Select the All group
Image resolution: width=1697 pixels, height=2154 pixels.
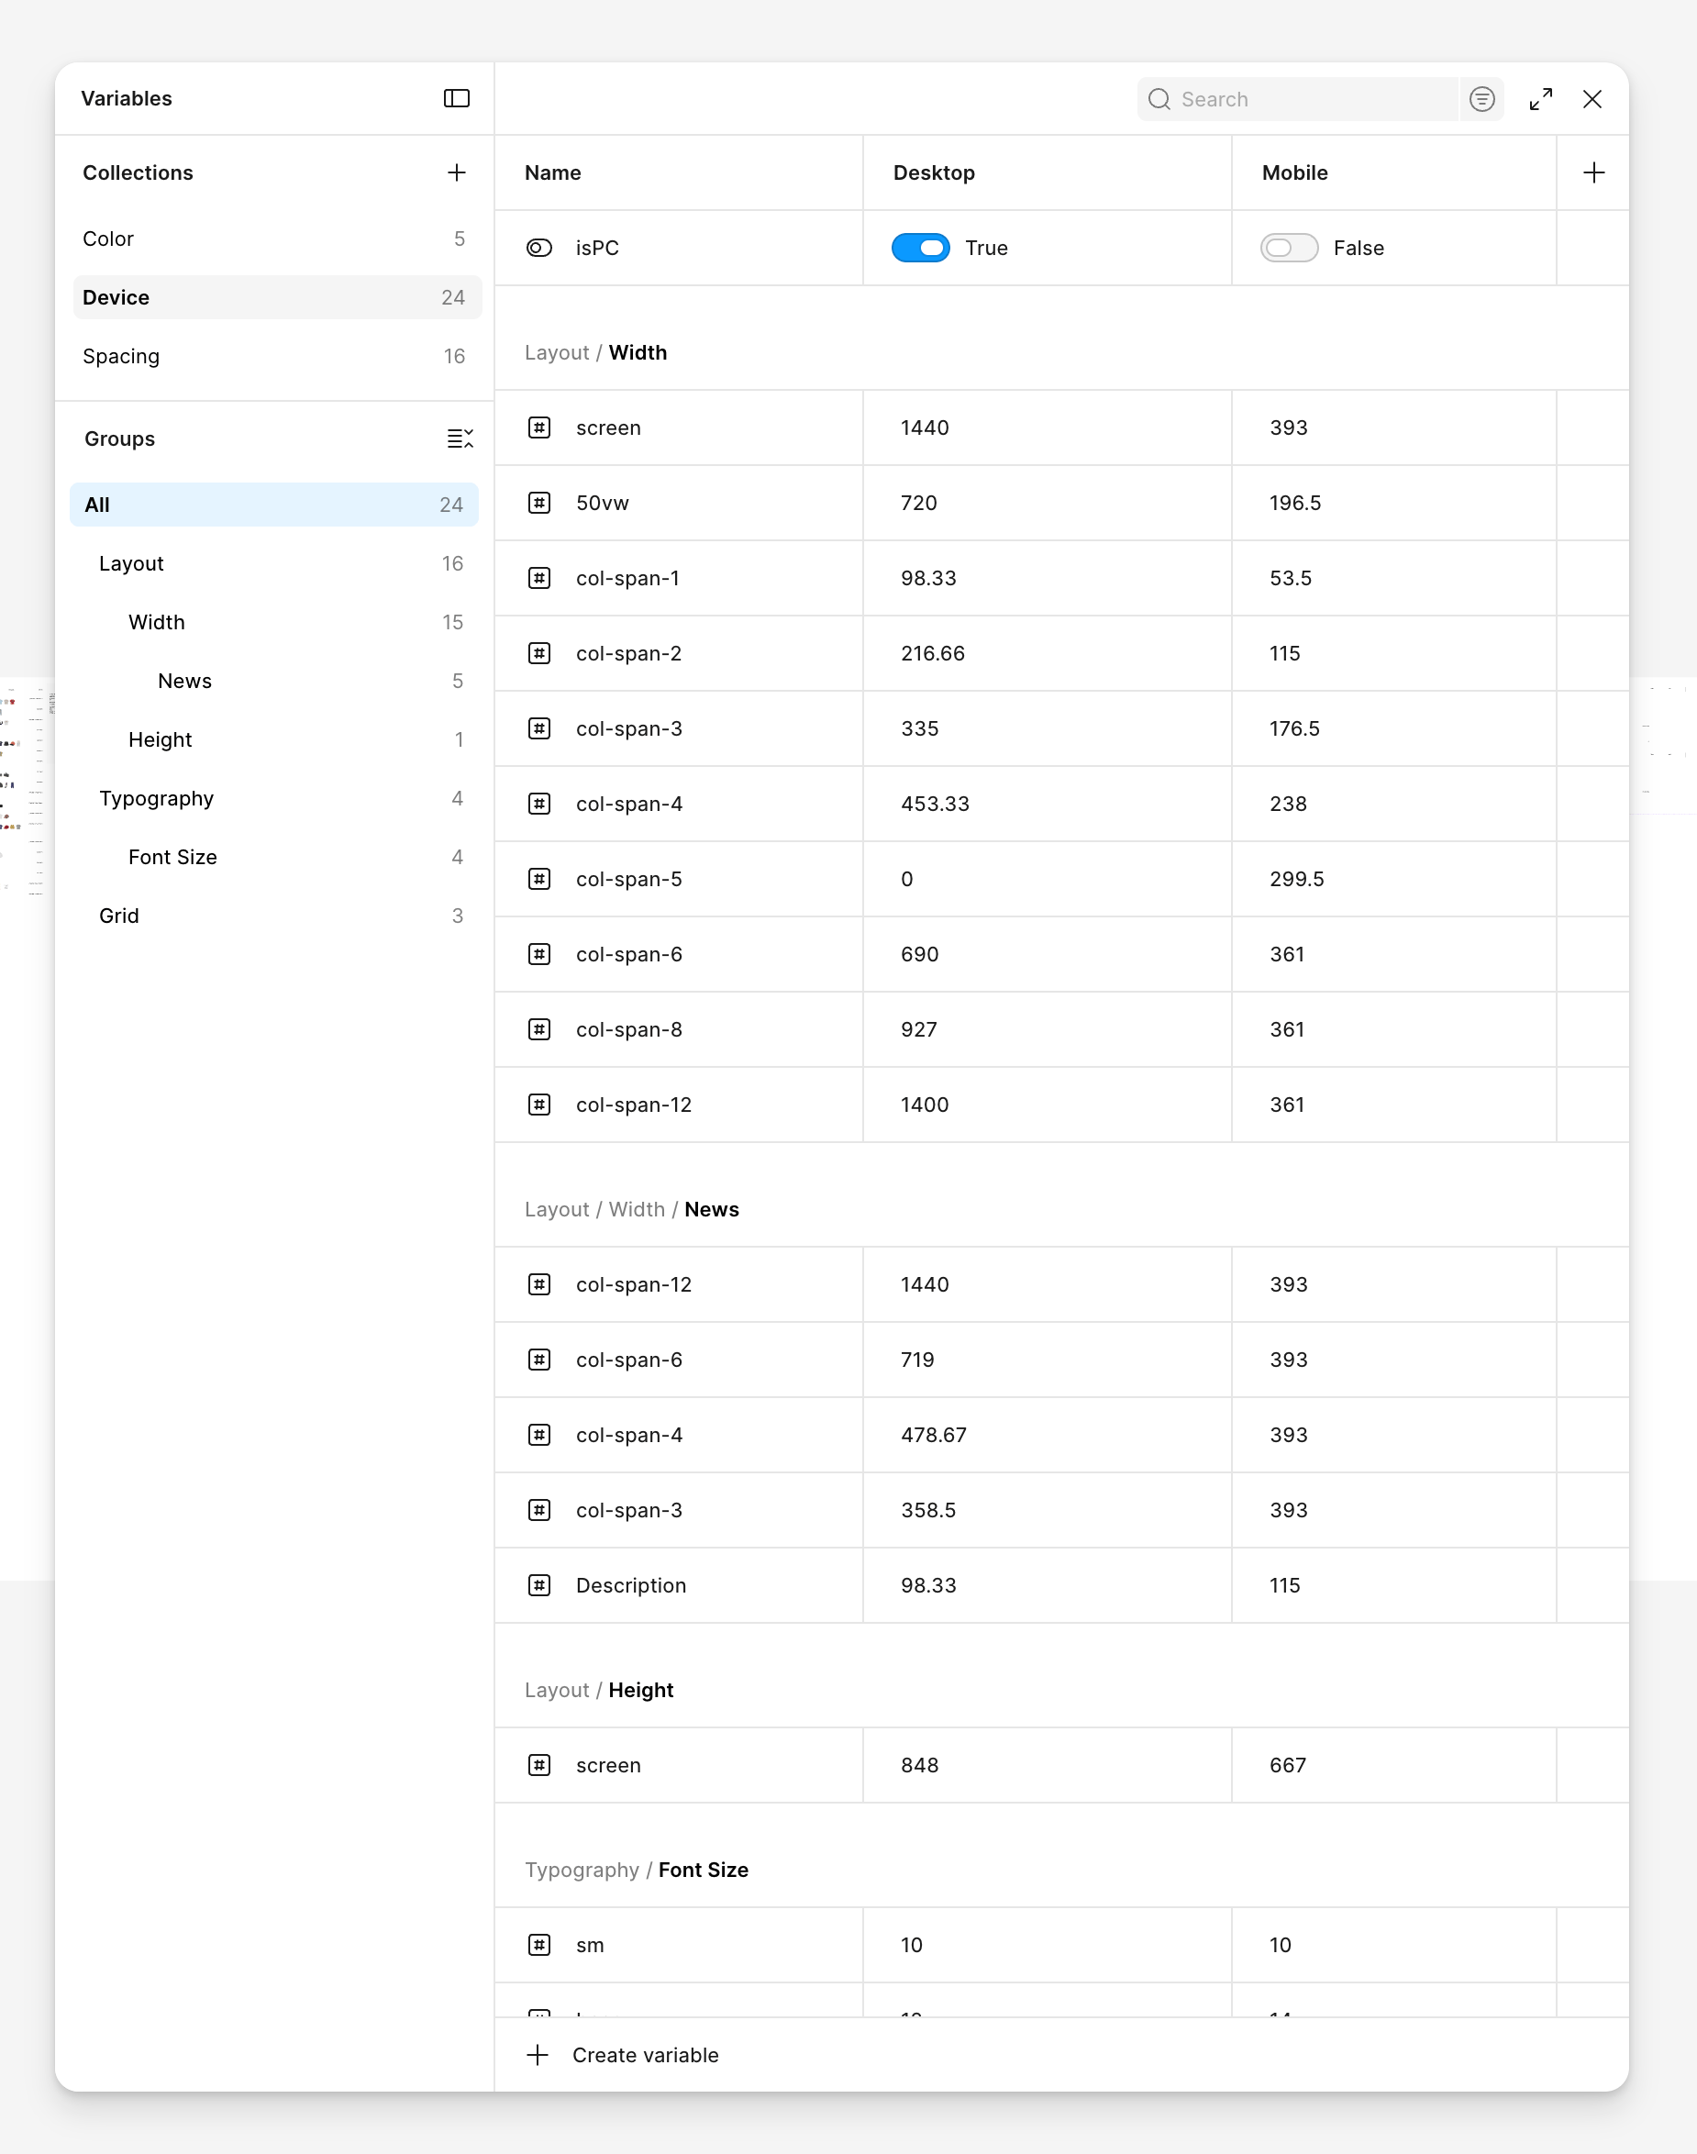(x=274, y=505)
